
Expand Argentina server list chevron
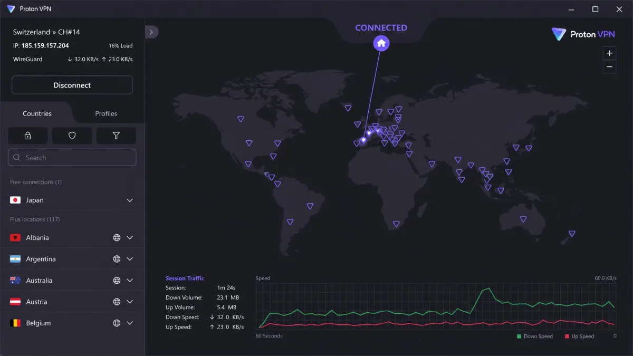click(x=130, y=259)
